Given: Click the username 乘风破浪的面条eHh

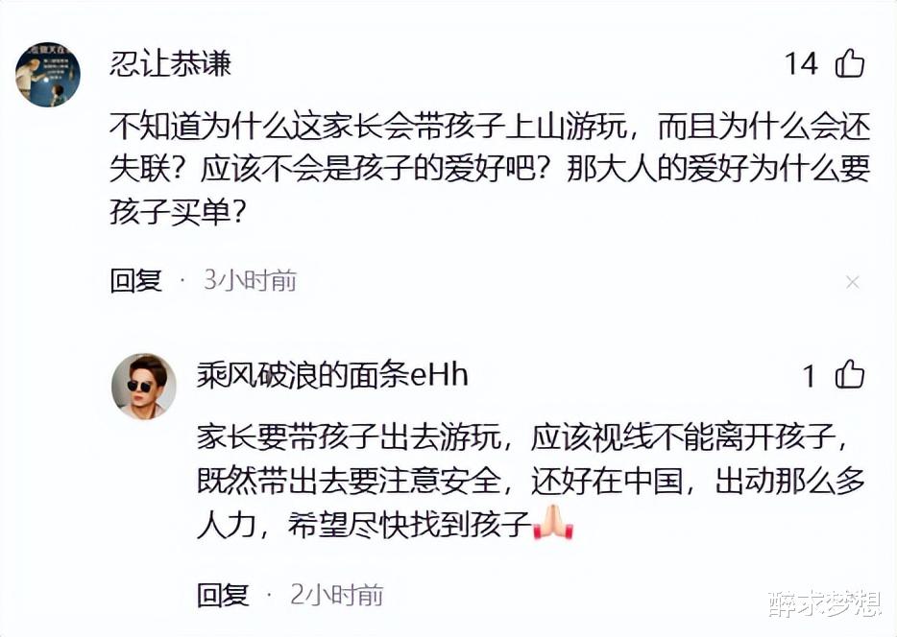Looking at the screenshot, I should 332,375.
